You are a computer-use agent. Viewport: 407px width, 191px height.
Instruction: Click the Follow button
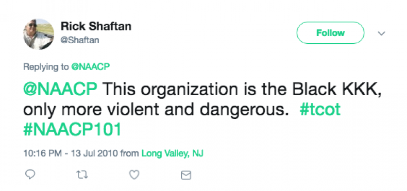[x=330, y=33]
